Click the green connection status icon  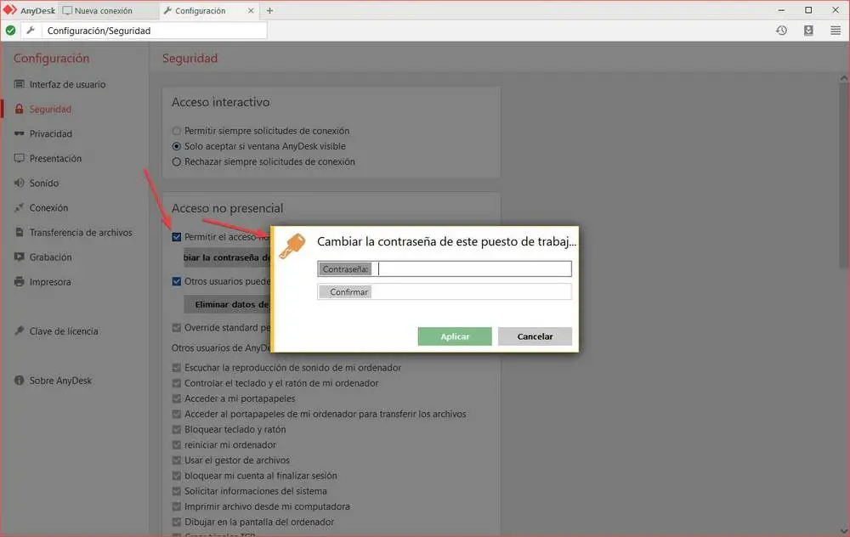coord(10,31)
